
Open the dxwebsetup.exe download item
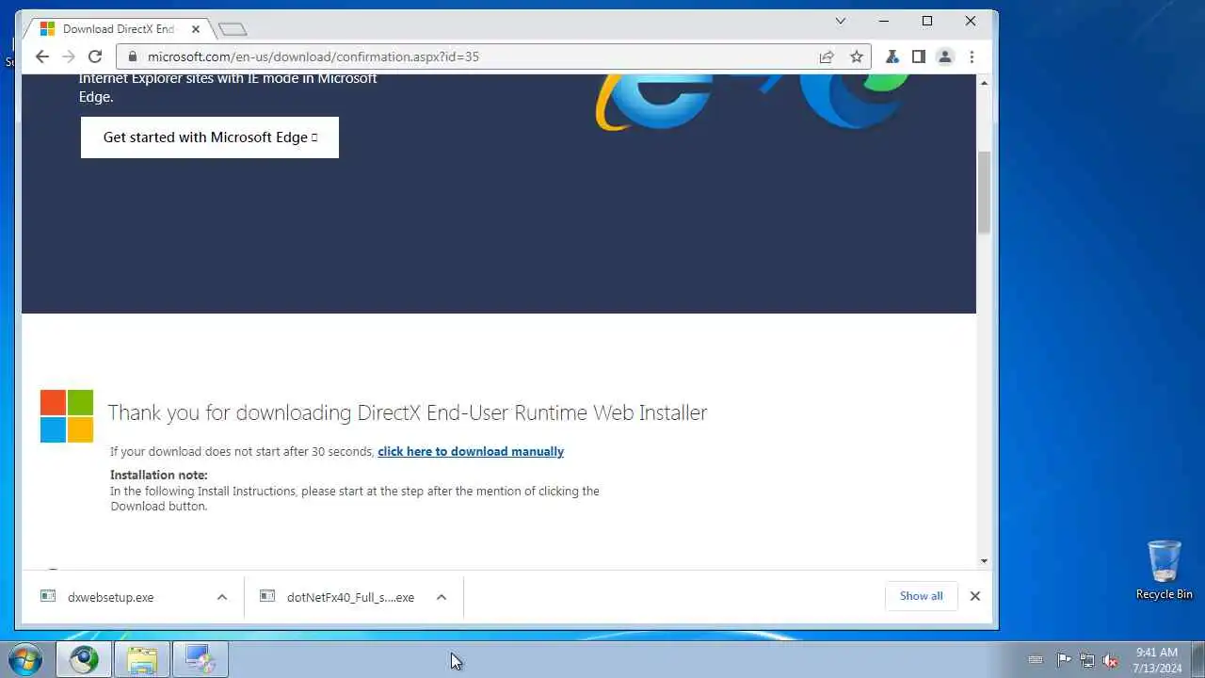pos(111,597)
